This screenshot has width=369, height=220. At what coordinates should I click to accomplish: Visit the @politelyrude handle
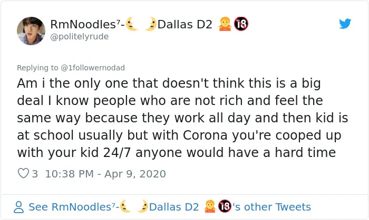(79, 37)
